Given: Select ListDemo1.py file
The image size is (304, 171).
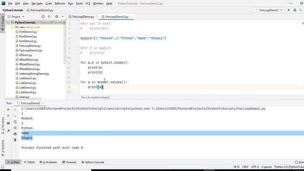Looking at the screenshot, I should [28, 78].
